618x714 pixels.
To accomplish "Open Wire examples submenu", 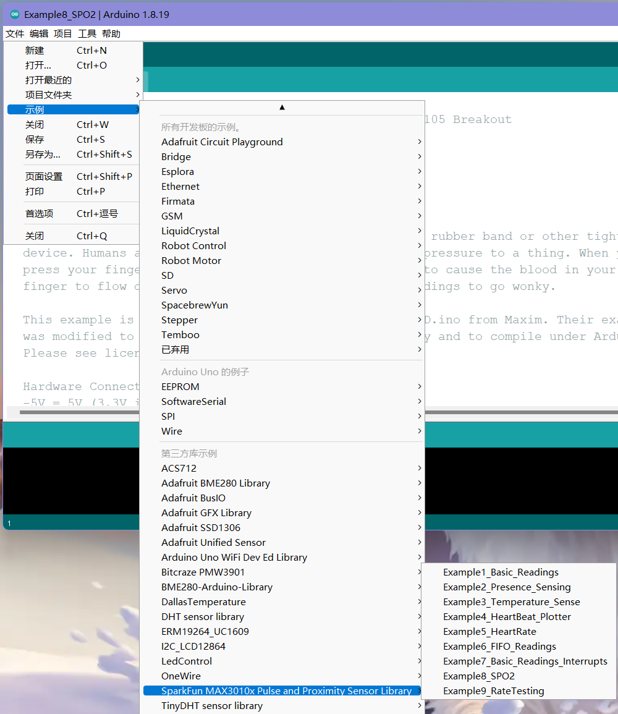I will click(x=282, y=431).
